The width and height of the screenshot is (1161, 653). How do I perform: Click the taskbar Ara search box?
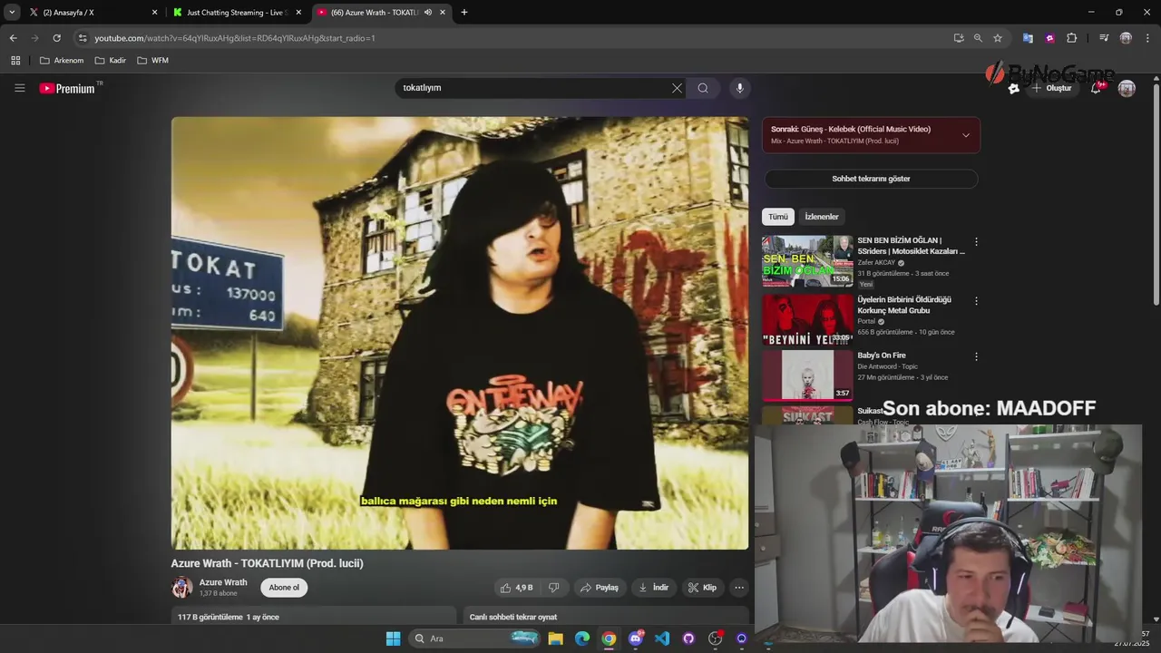point(474,638)
